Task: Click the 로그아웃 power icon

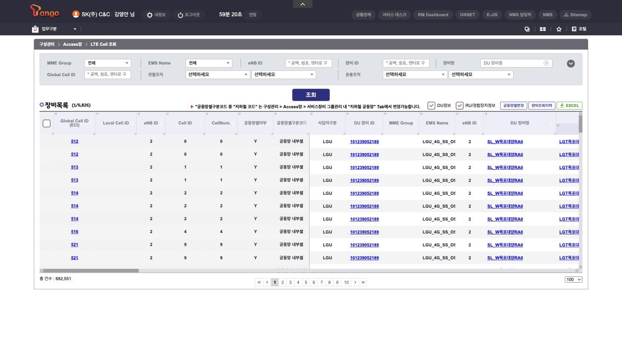Action: 181,15
